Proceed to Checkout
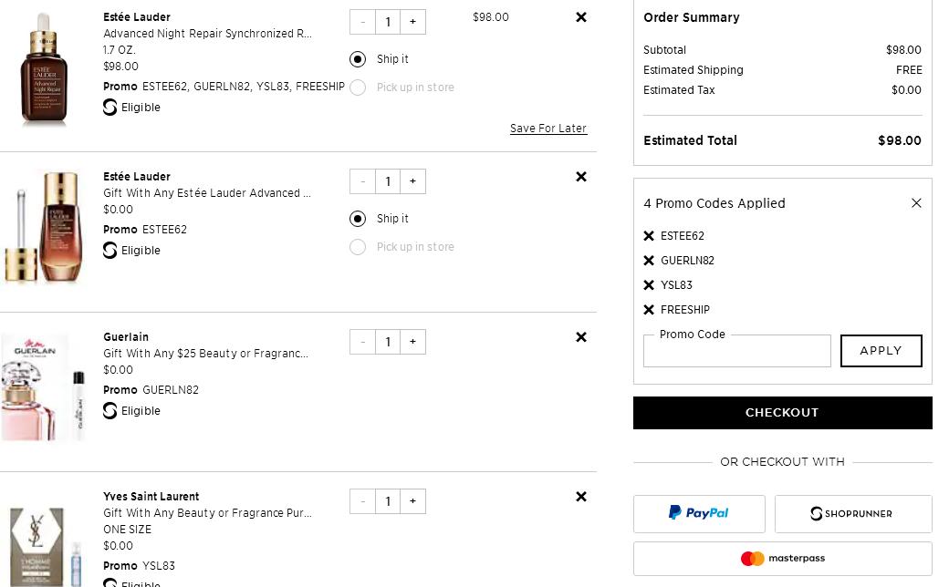949x587 pixels. (x=783, y=413)
